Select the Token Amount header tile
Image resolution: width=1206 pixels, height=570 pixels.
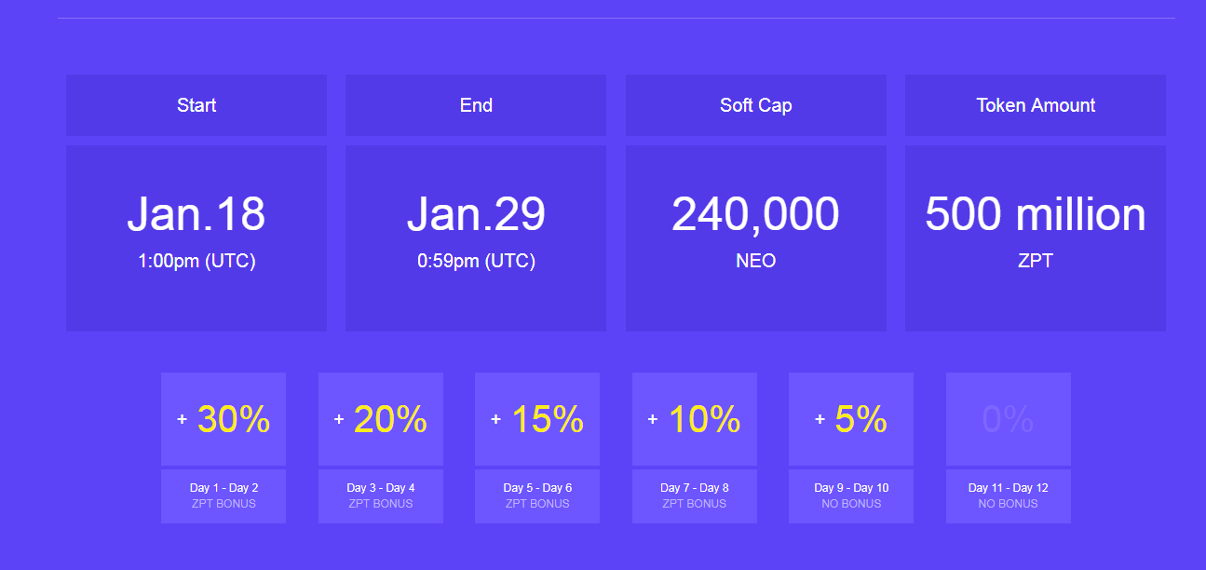coord(1036,105)
